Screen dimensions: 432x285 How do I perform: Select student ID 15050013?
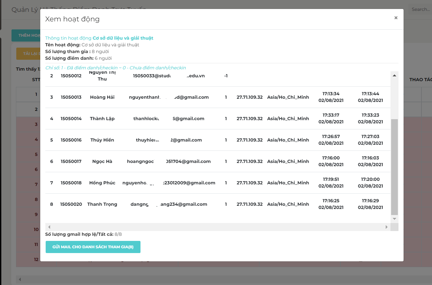[71, 97]
